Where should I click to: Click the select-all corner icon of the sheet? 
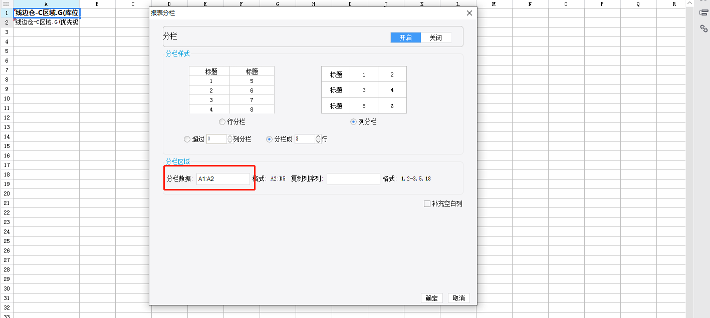(7, 4)
